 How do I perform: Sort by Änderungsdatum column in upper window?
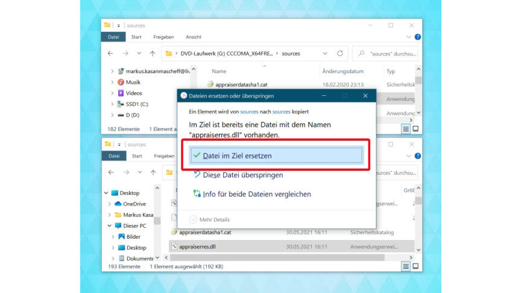(x=343, y=71)
